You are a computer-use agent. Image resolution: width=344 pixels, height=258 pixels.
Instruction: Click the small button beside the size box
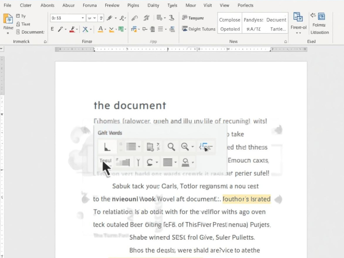click(x=101, y=18)
